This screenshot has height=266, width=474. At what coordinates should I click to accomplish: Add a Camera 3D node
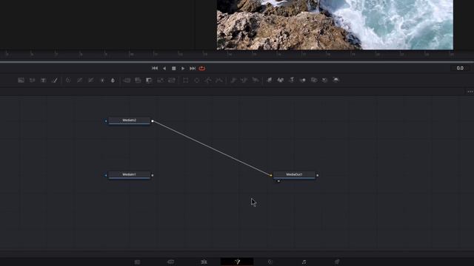point(314,81)
